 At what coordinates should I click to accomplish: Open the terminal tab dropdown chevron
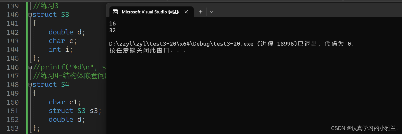[211, 12]
